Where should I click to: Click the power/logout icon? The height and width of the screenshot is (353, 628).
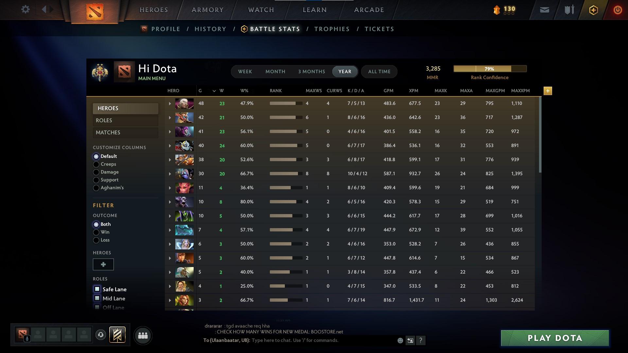pos(618,10)
